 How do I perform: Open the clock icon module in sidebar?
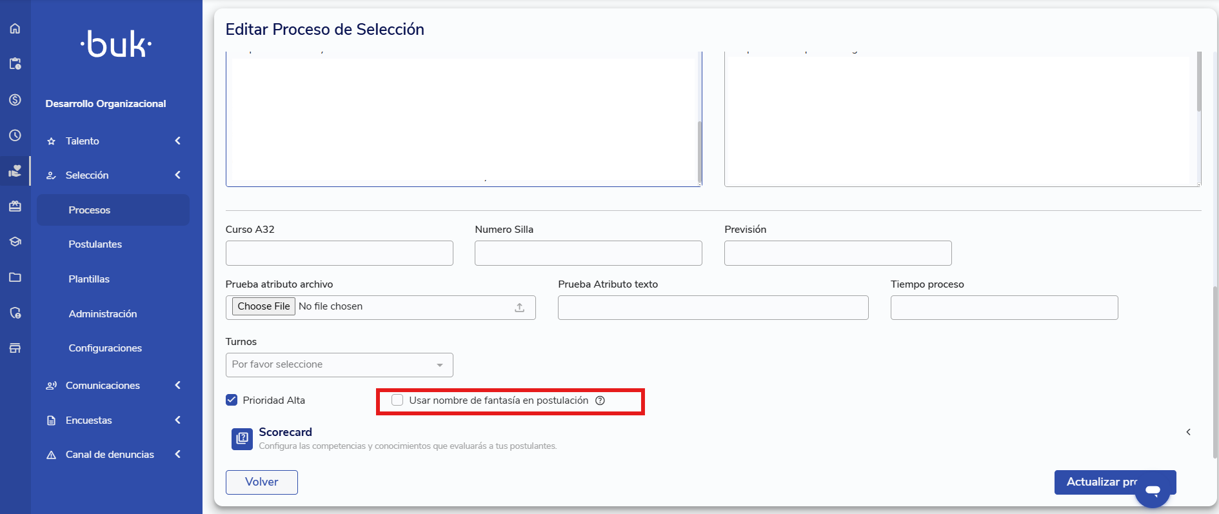[x=15, y=135]
